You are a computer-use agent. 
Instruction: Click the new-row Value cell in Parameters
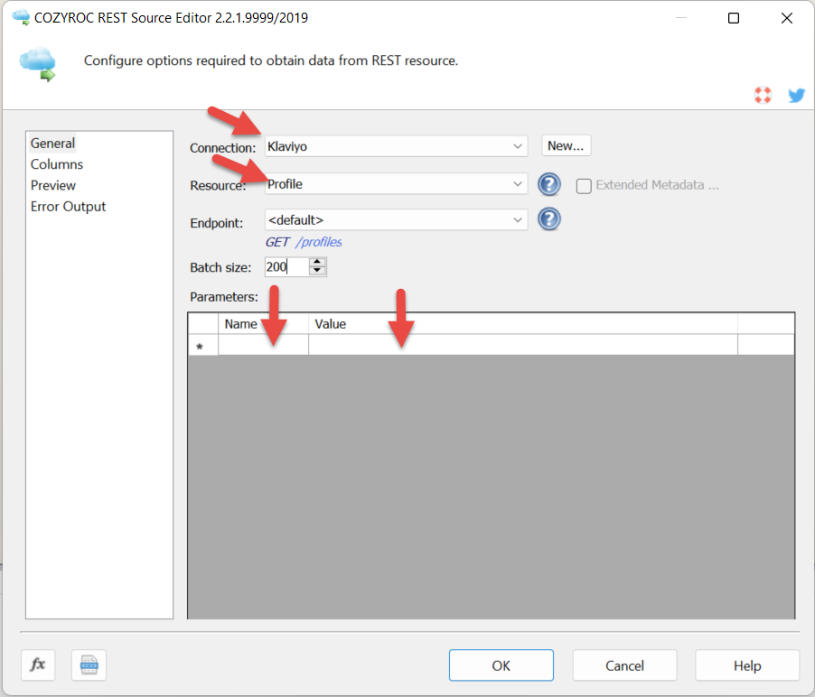(x=523, y=346)
